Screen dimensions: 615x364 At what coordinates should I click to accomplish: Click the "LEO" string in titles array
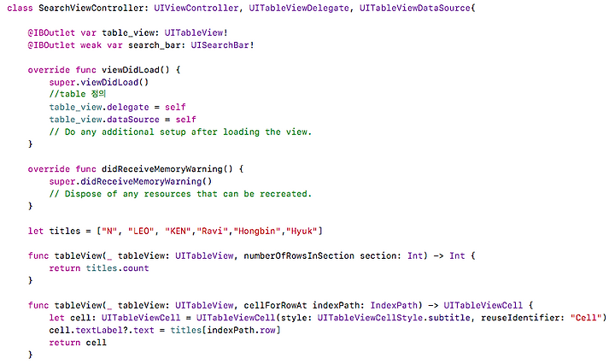(x=141, y=231)
